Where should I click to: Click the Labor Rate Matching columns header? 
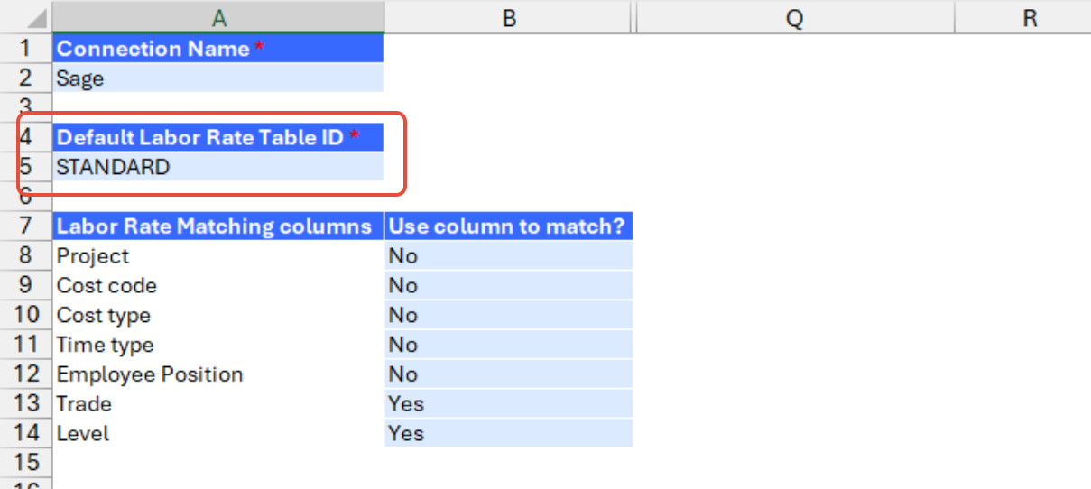click(218, 226)
